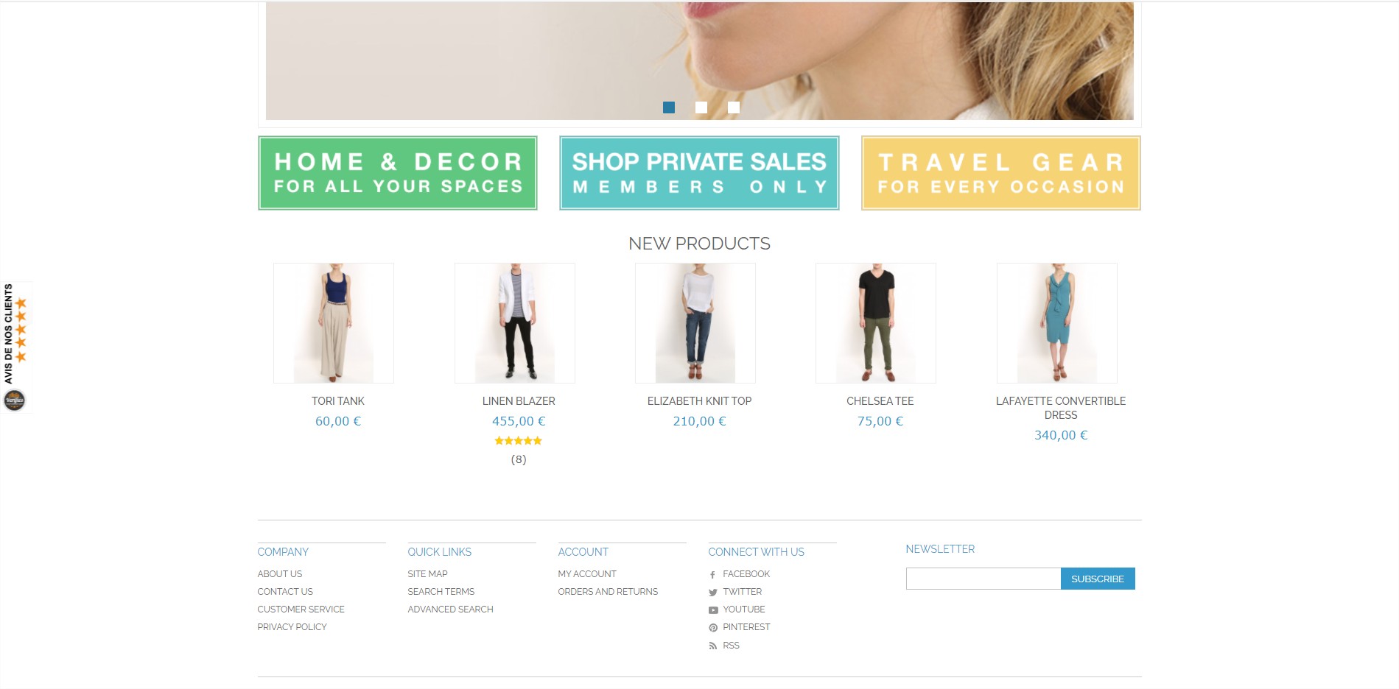Open the customer reviews badge icon
This screenshot has height=689, width=1399.
(x=15, y=400)
